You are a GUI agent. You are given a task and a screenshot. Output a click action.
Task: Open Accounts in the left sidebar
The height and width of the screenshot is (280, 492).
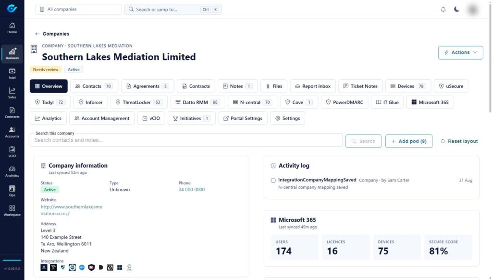tap(12, 133)
